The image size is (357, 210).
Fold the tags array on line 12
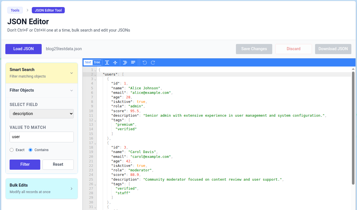coord(95,120)
